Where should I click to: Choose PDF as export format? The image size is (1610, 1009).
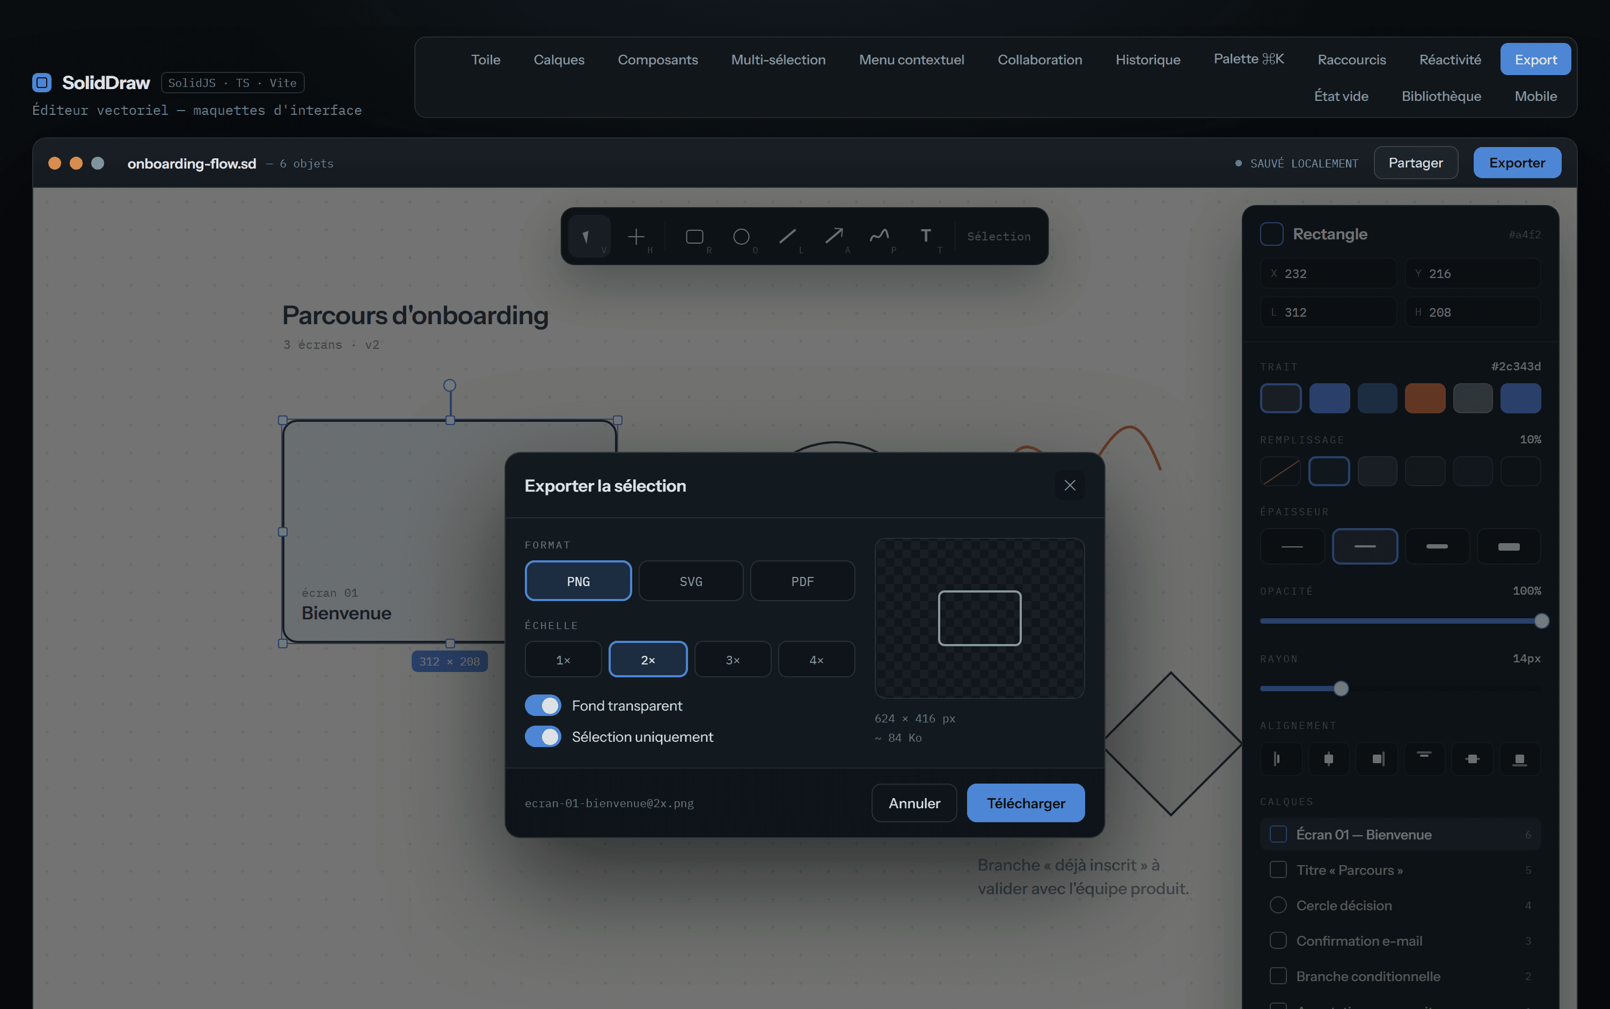[x=802, y=581]
